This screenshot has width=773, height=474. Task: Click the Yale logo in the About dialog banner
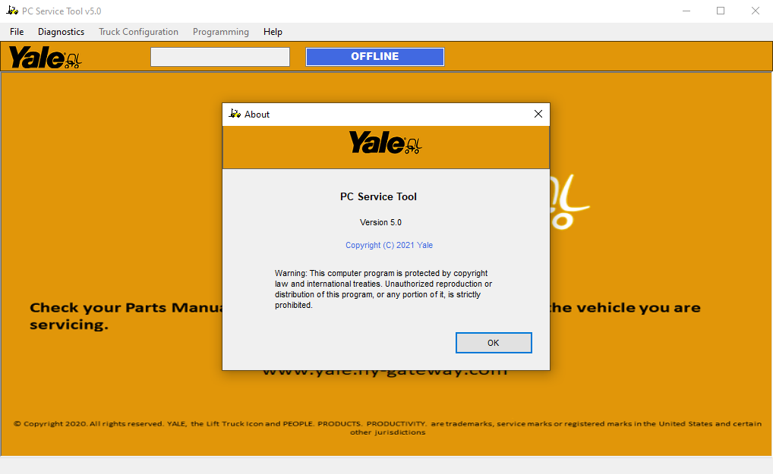(x=386, y=143)
